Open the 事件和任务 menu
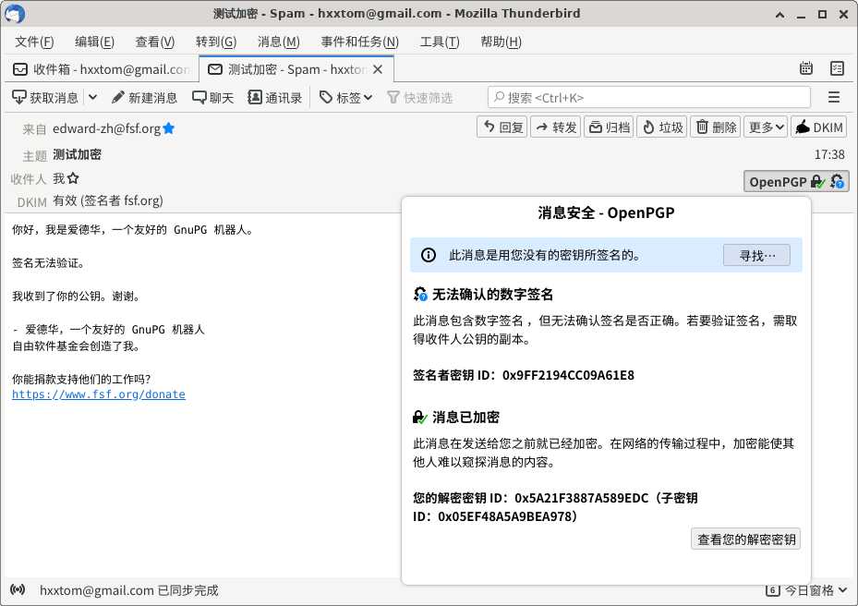Screen dimensions: 858x606 tap(359, 42)
